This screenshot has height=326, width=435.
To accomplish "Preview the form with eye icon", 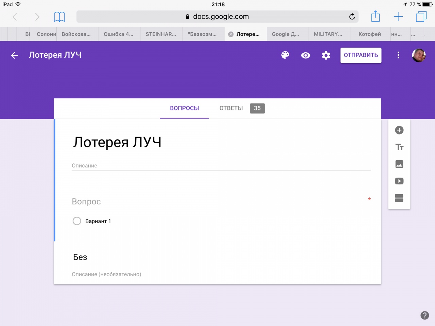I will [306, 55].
